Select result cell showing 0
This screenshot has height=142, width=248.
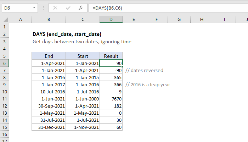click(111, 113)
